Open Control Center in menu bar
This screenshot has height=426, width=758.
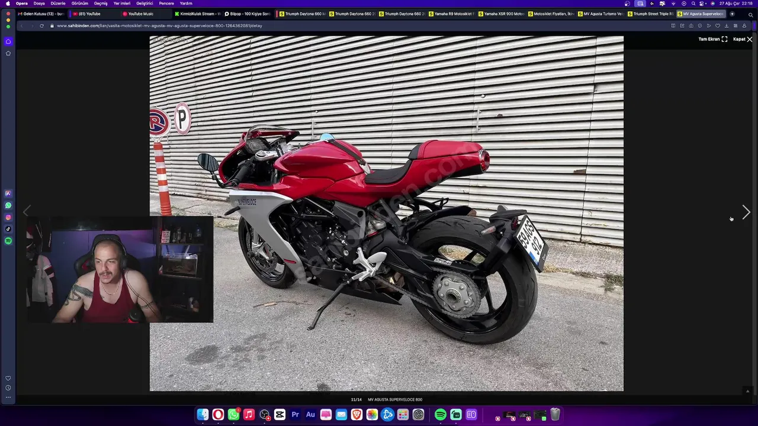click(702, 4)
